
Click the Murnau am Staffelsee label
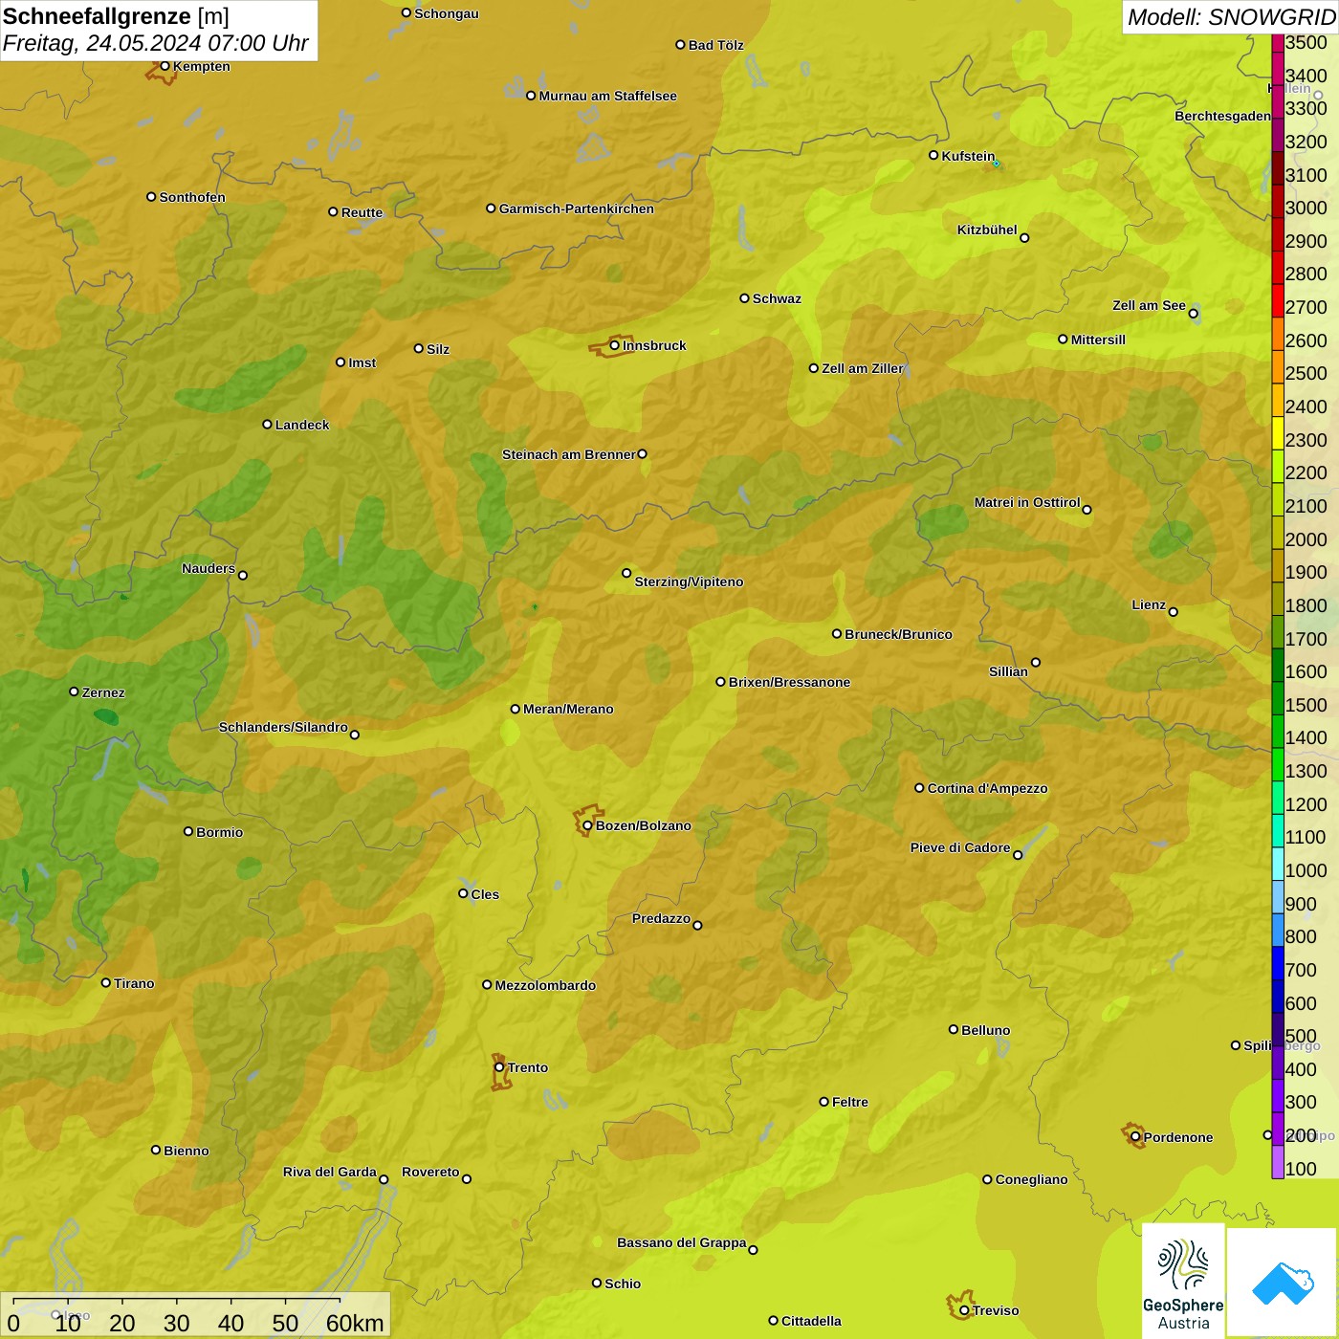[607, 96]
